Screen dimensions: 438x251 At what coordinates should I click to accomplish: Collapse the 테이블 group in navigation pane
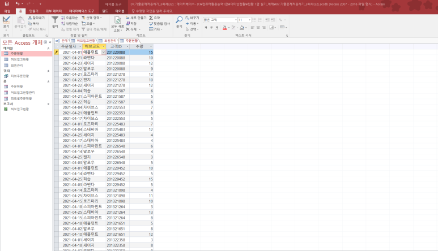pos(48,49)
